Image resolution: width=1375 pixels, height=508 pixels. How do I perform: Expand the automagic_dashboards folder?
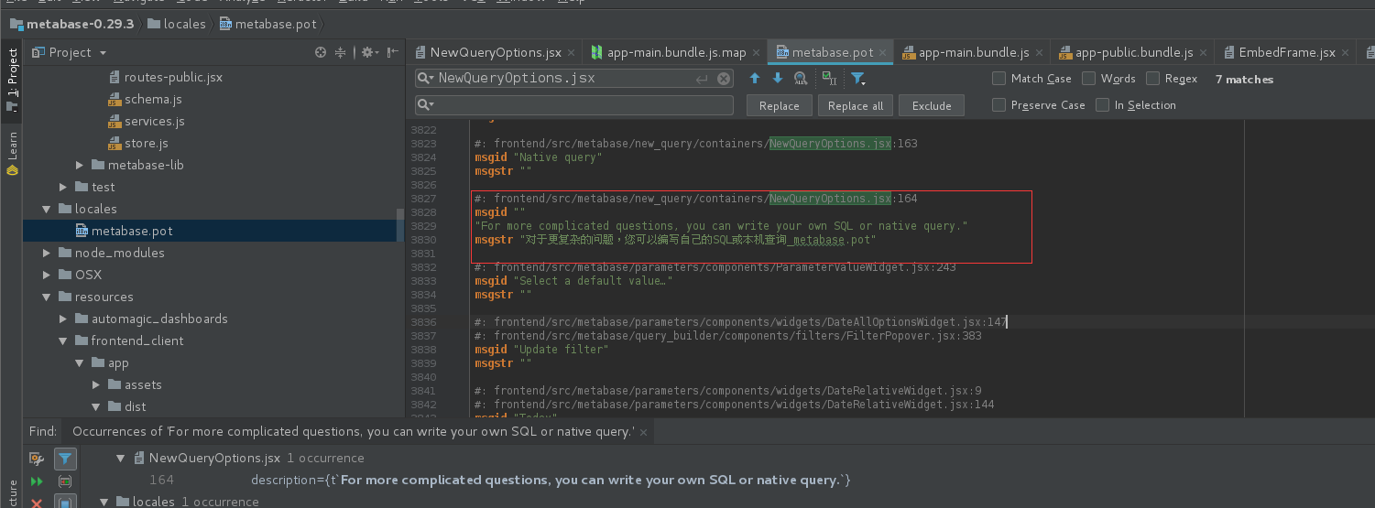click(64, 319)
